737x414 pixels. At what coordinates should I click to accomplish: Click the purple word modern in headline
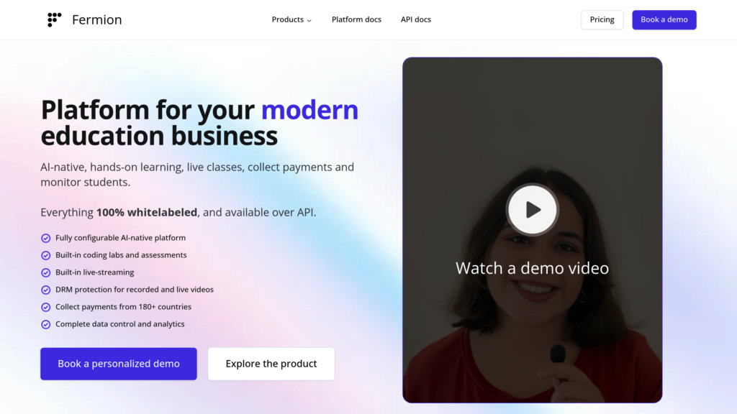coord(309,110)
